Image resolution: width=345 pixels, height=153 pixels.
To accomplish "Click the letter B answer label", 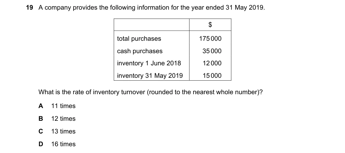I will [41, 119].
